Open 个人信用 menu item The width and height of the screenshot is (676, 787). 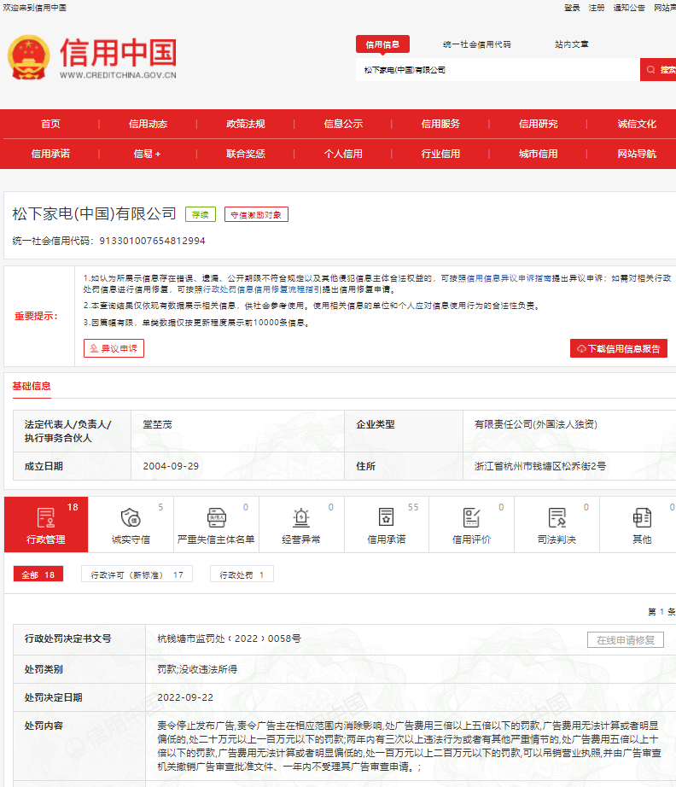pyautogui.click(x=343, y=154)
